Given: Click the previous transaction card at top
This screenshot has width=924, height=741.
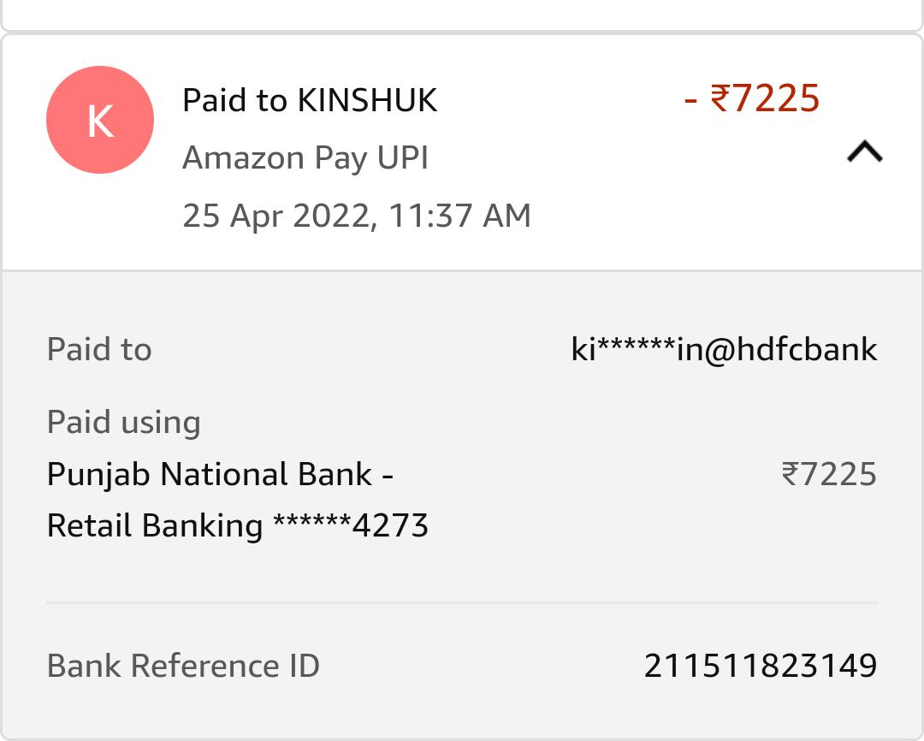Looking at the screenshot, I should point(462,13).
